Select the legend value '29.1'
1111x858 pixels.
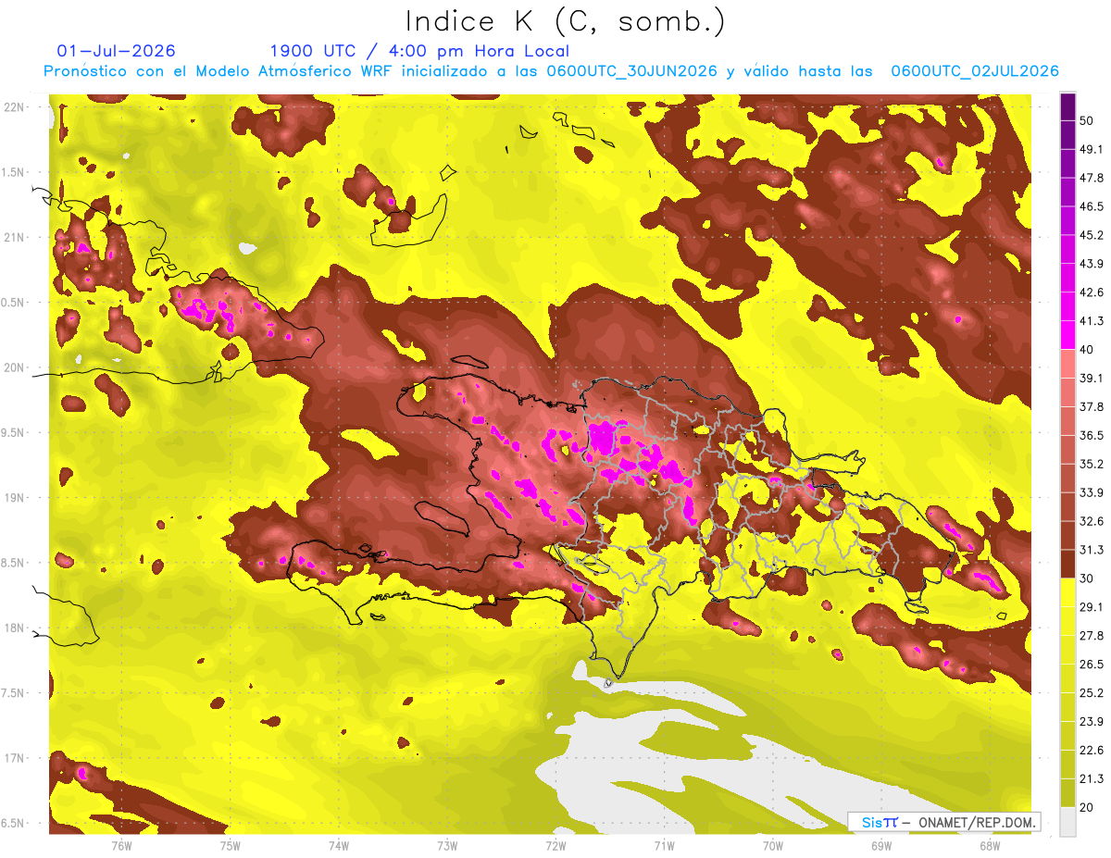[x=1092, y=607]
